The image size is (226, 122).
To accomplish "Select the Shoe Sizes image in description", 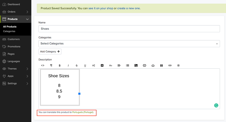I will (x=60, y=87).
